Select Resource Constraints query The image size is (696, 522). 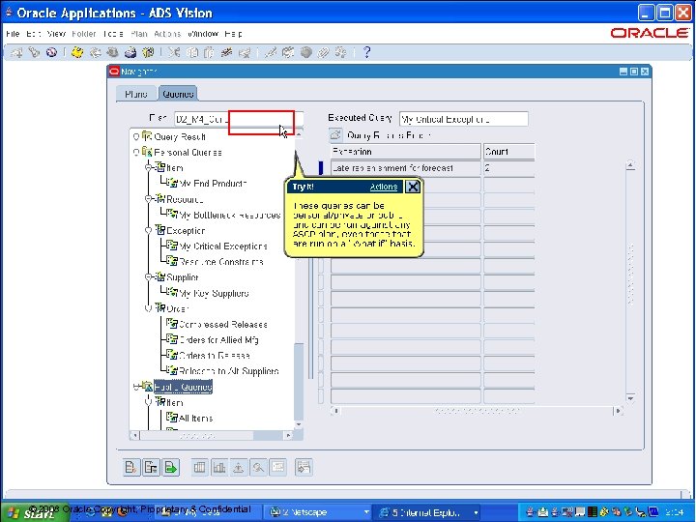click(x=221, y=261)
